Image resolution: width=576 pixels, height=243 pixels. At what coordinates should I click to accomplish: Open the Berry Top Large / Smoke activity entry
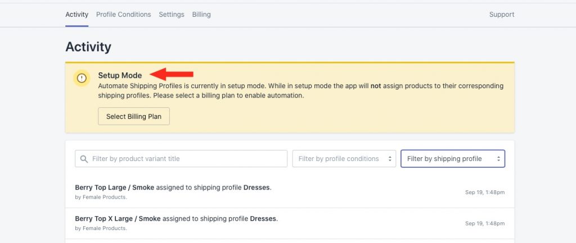290,192
